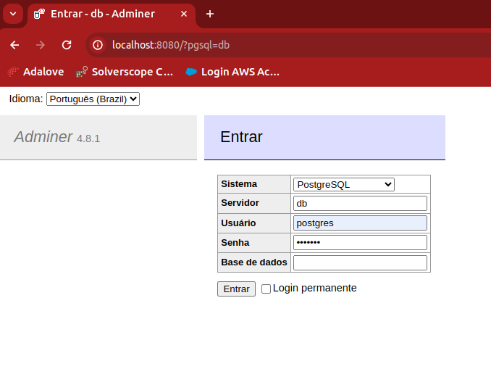The image size is (491, 377).
Task: Click into the Servidor field
Action: click(x=360, y=204)
